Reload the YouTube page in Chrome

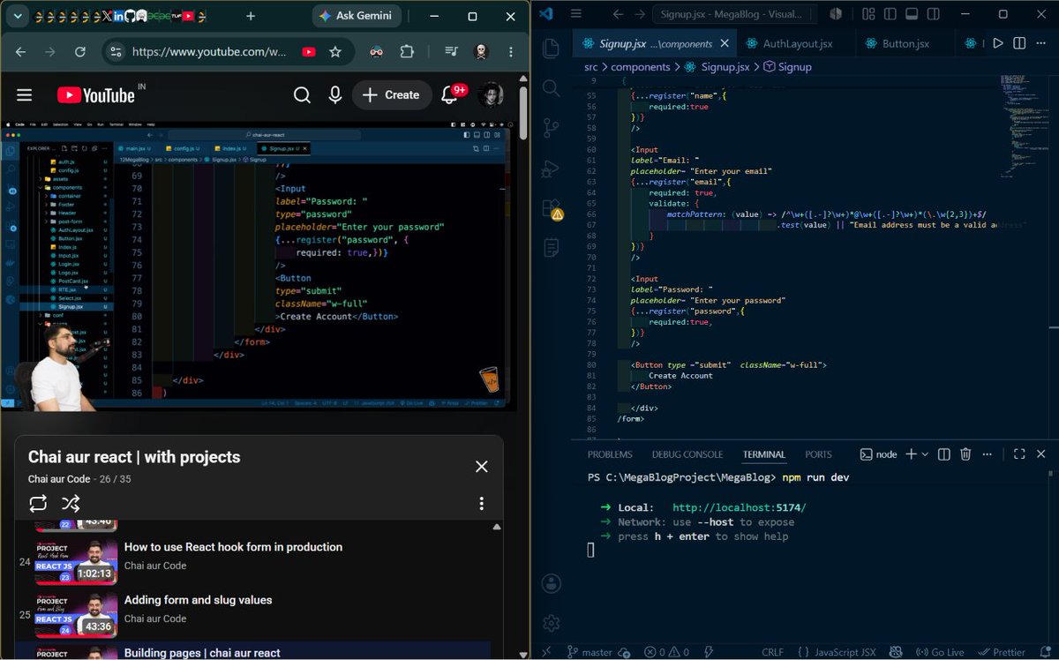pos(80,52)
